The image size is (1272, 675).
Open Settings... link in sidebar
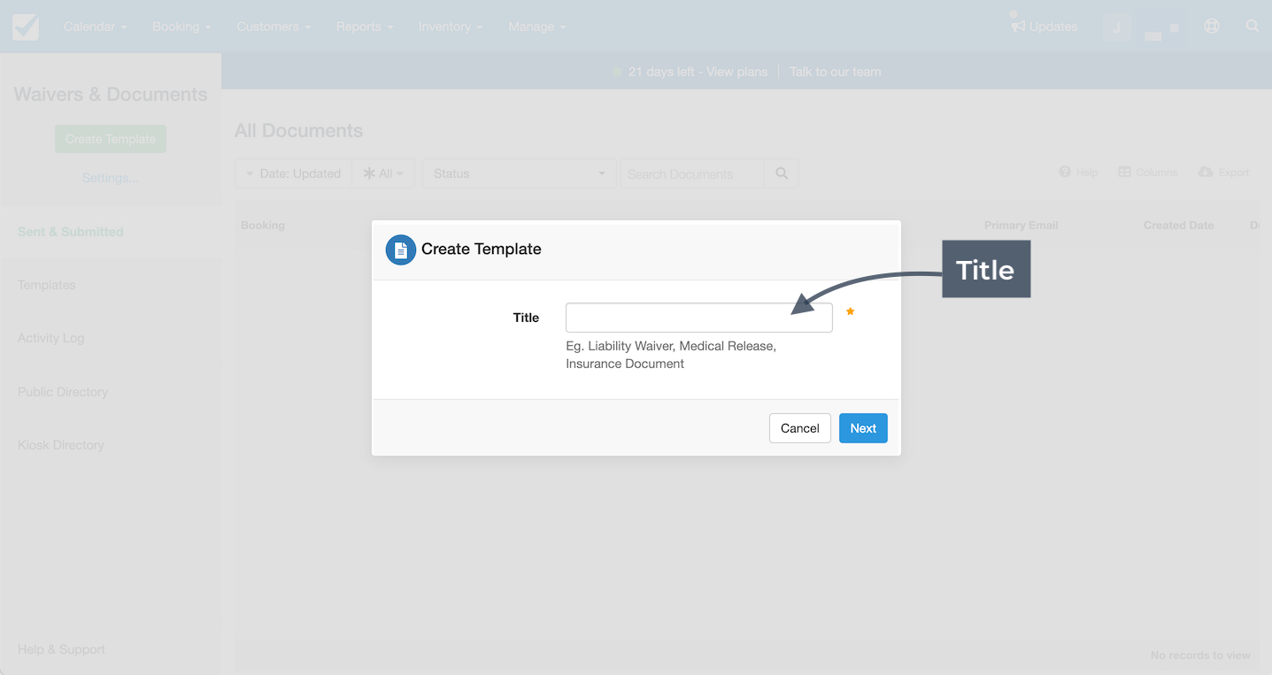(111, 178)
